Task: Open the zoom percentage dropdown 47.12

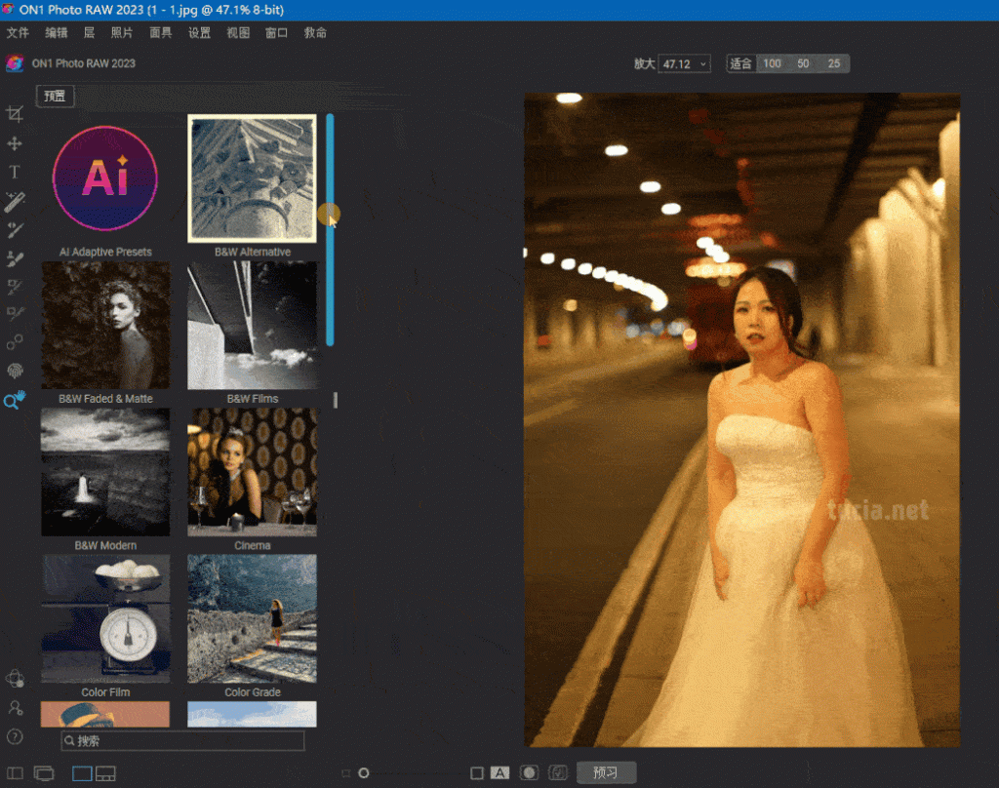Action: coord(684,63)
